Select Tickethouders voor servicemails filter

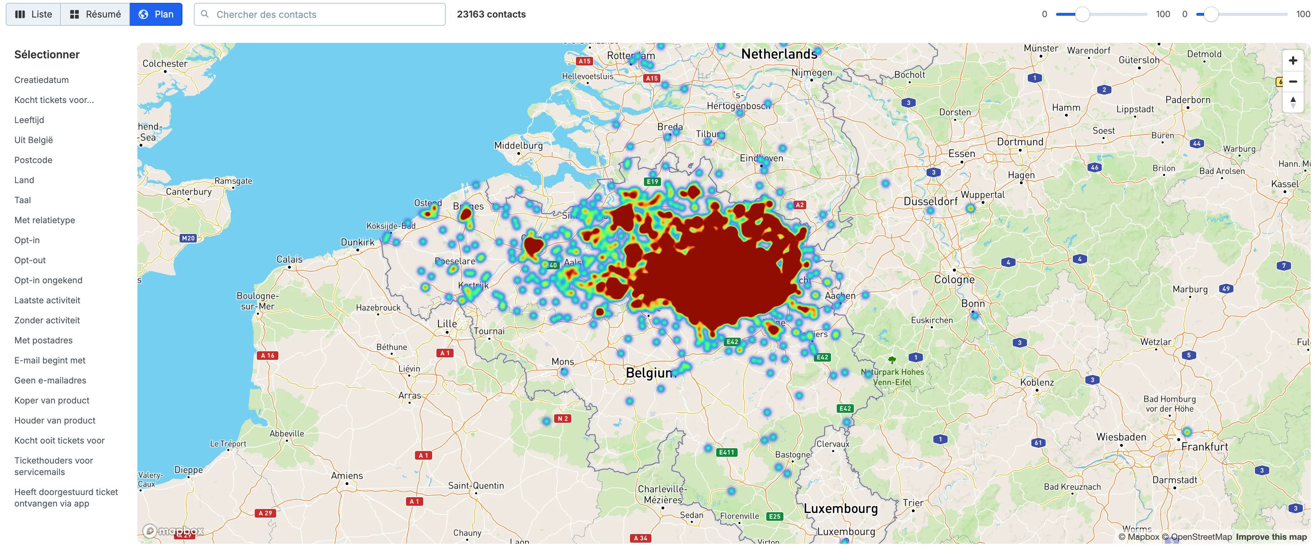coord(54,466)
